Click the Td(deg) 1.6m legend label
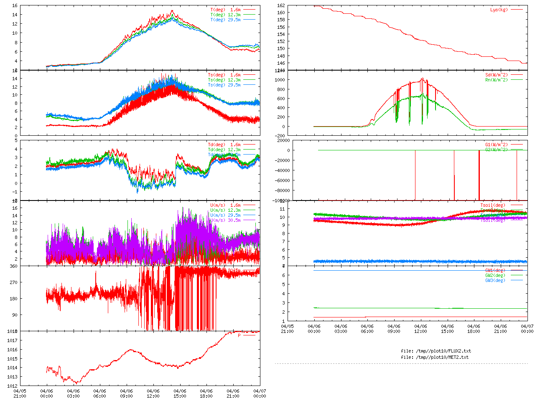The image size is (535, 401). (224, 145)
